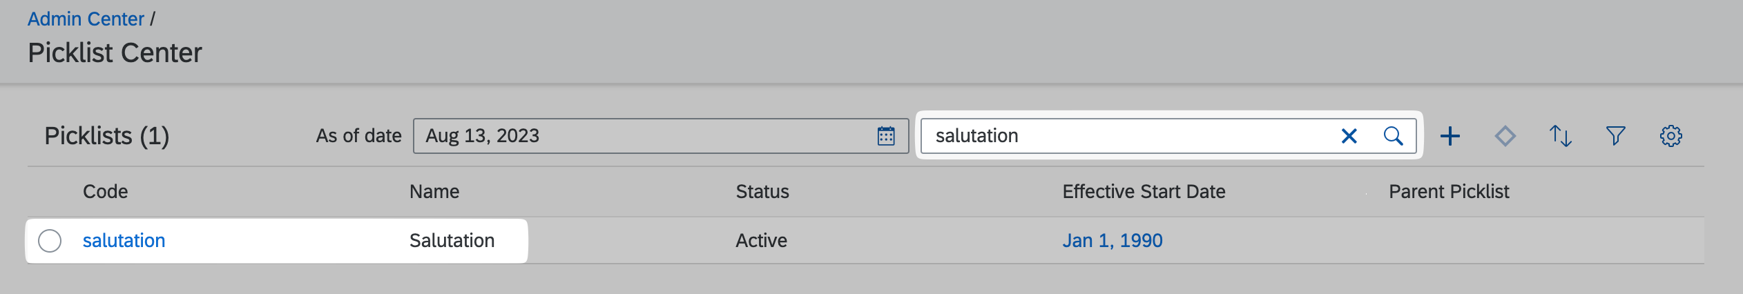Click the Name column header
Viewport: 1743px width, 294px height.
point(434,192)
